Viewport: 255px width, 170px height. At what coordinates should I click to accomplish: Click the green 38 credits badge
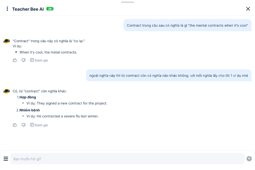pos(50,9)
